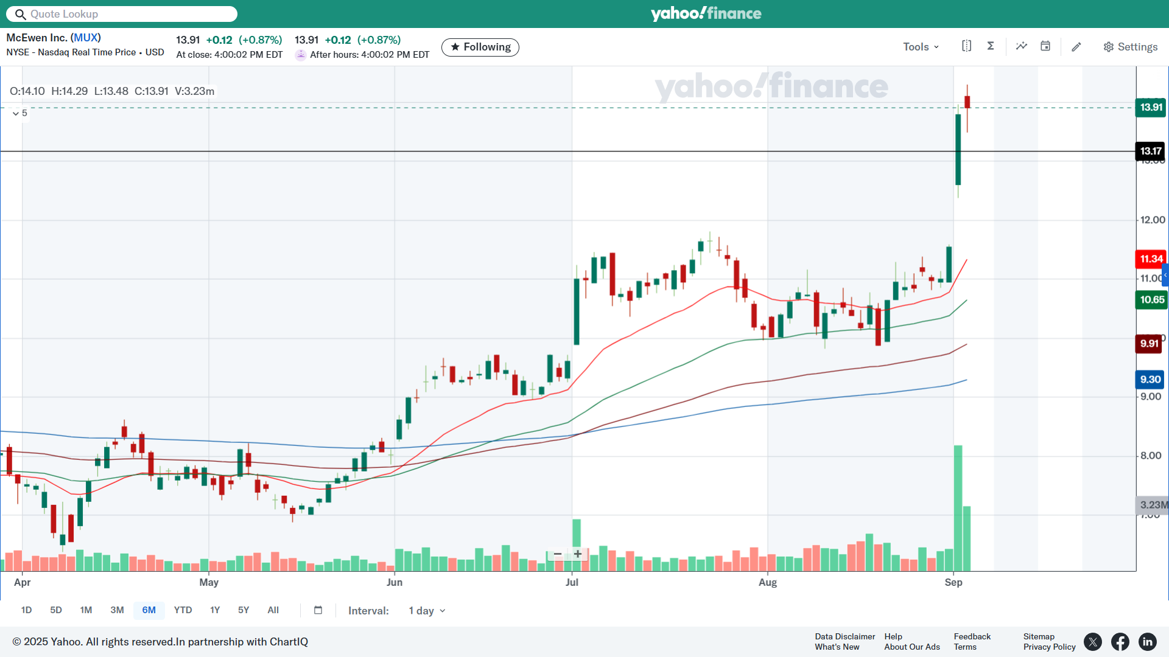Select the 1Y range option
This screenshot has width=1169, height=657.
pos(215,610)
